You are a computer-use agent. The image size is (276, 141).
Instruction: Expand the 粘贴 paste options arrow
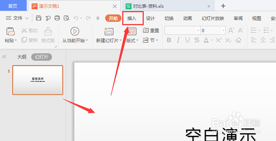(16, 40)
